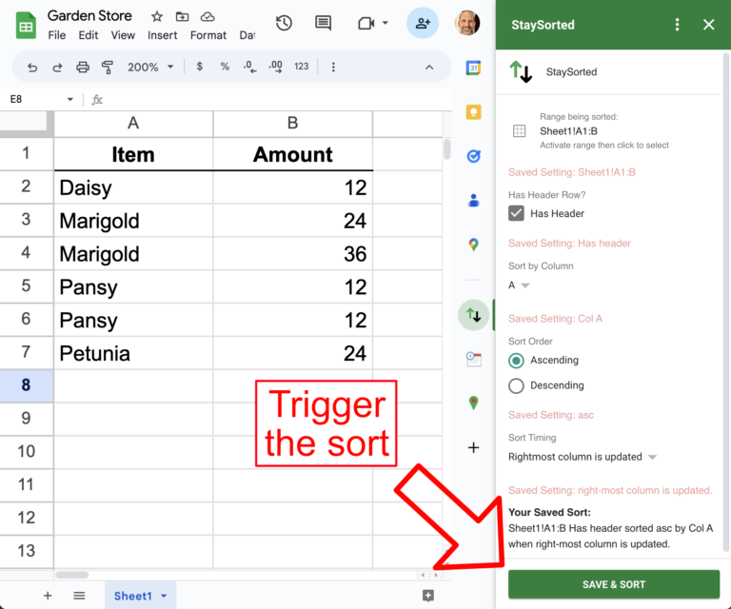Open Google Maps side panel icon
The height and width of the screenshot is (609, 731).
click(474, 245)
